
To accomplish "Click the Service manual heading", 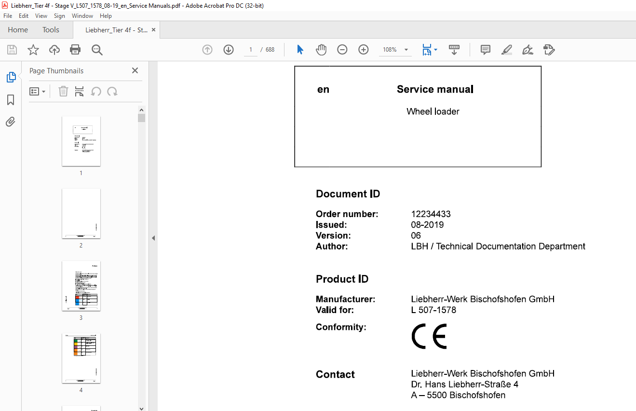I will tap(435, 89).
